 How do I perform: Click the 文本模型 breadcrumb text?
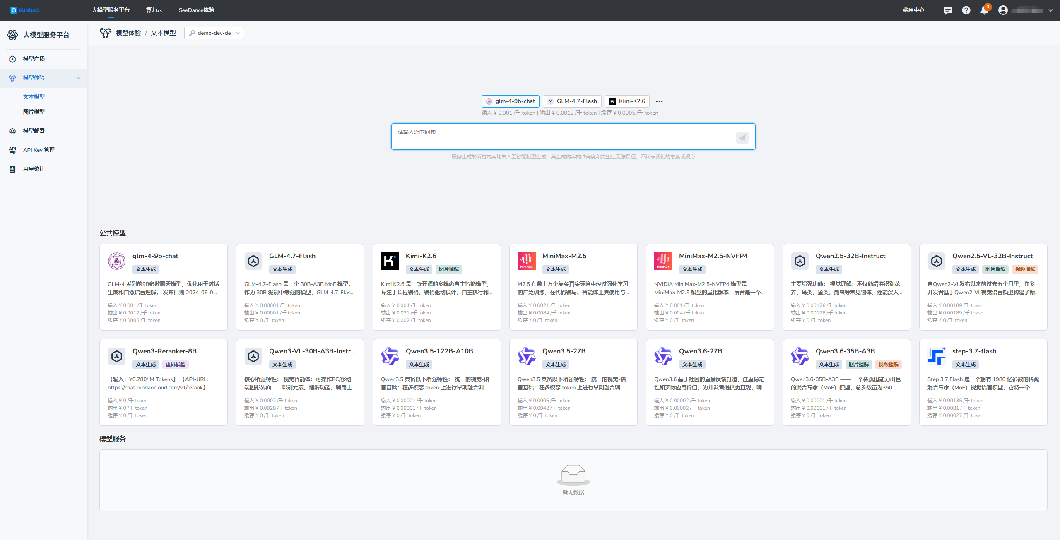pos(164,33)
